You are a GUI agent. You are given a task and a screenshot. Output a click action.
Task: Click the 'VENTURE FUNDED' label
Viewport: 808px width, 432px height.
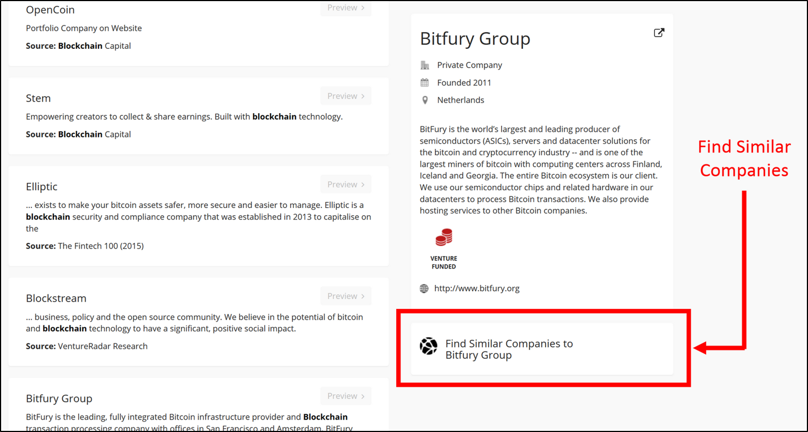[443, 262]
